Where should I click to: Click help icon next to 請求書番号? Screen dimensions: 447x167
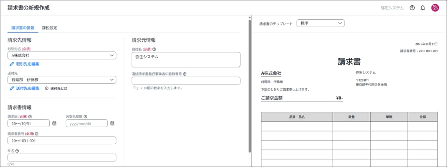37,134
